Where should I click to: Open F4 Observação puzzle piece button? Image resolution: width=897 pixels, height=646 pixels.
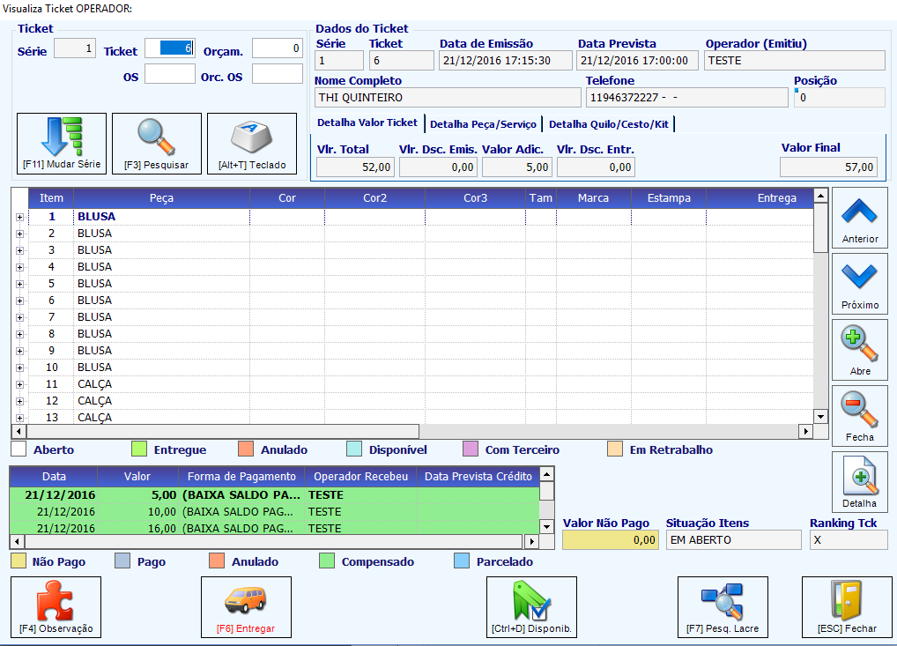pos(56,607)
